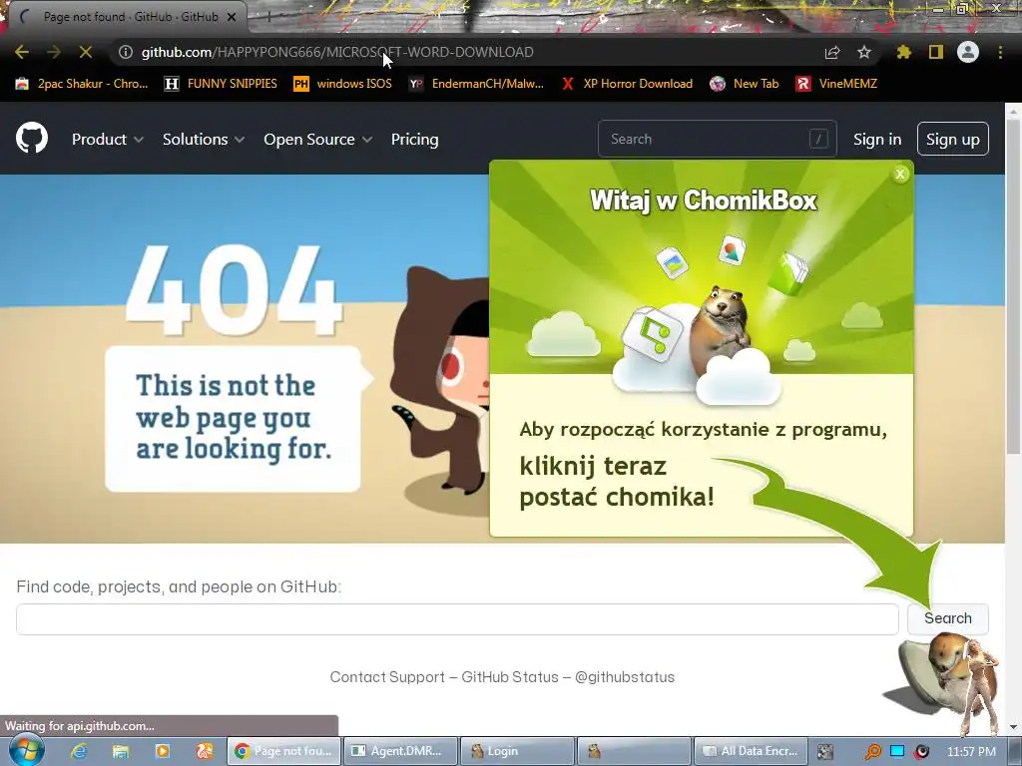The image size is (1022, 766).
Task: Click blue monitor icon in system tray
Action: pos(897,752)
